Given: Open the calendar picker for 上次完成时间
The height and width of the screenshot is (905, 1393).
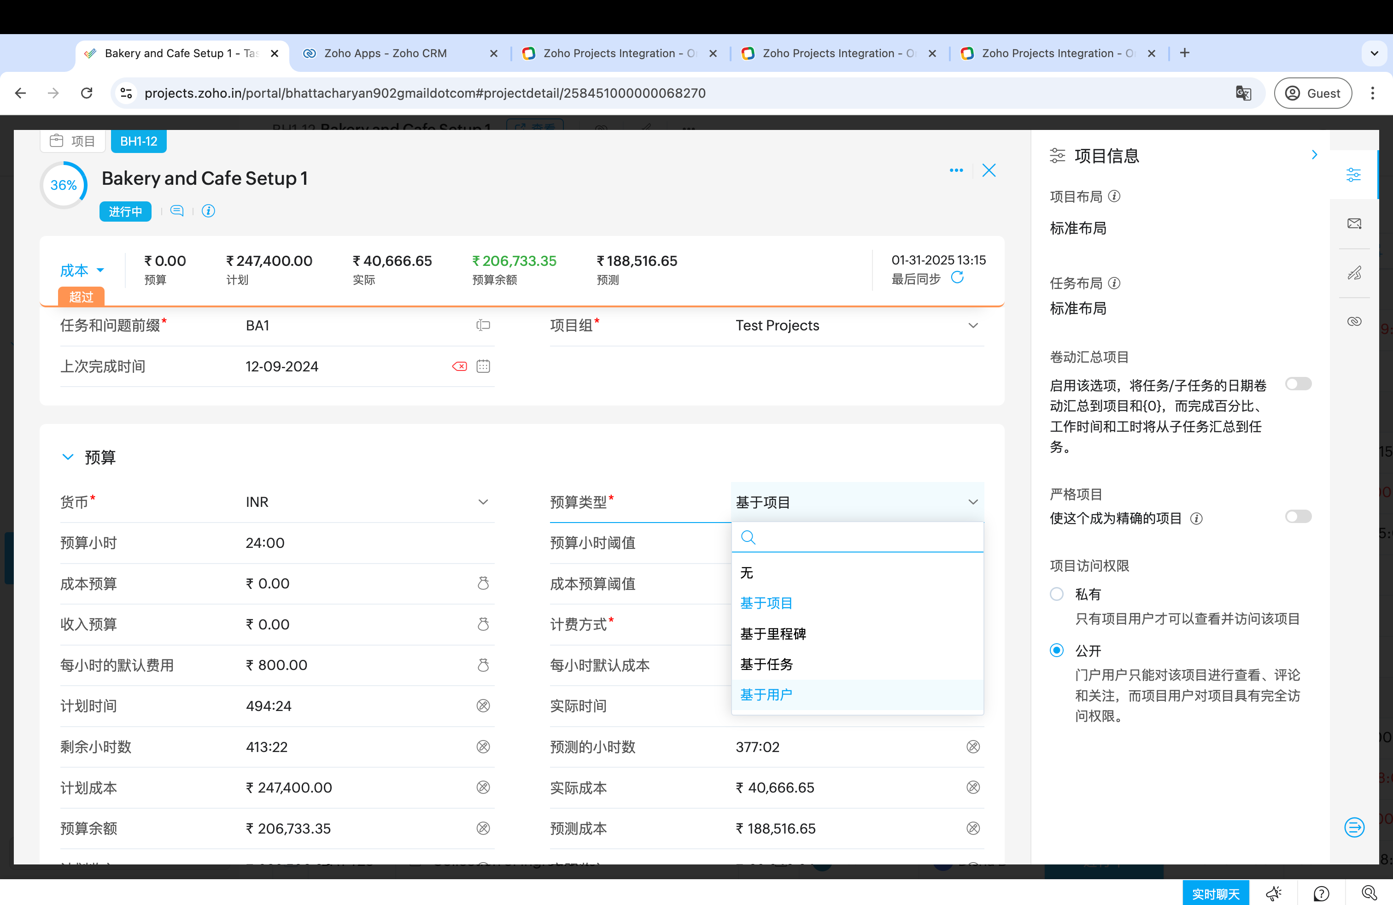Looking at the screenshot, I should pyautogui.click(x=483, y=366).
